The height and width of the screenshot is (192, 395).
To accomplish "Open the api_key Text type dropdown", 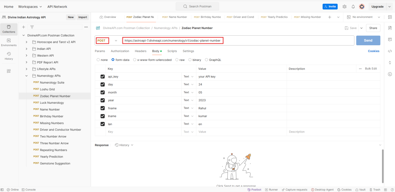I will [x=189, y=77].
